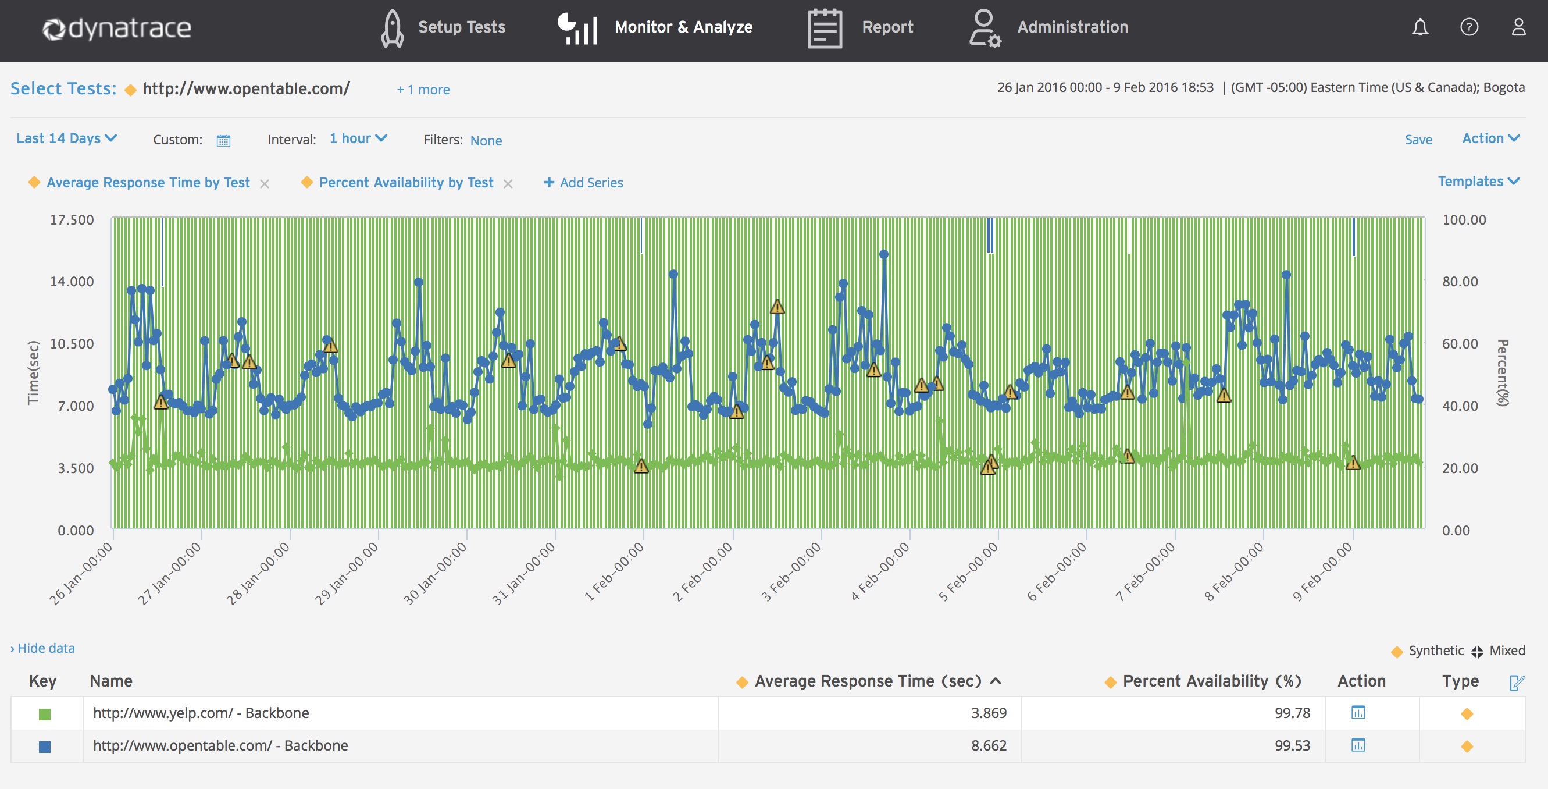Remove Percent Availability by Test series

click(508, 184)
